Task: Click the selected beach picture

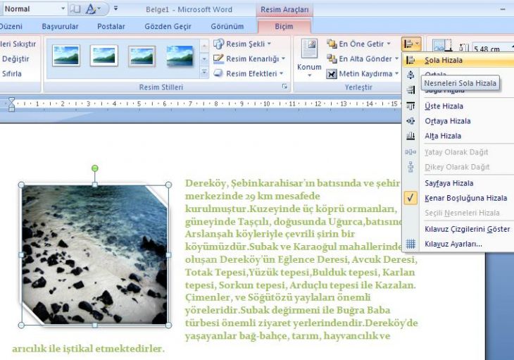Action: 95,255
